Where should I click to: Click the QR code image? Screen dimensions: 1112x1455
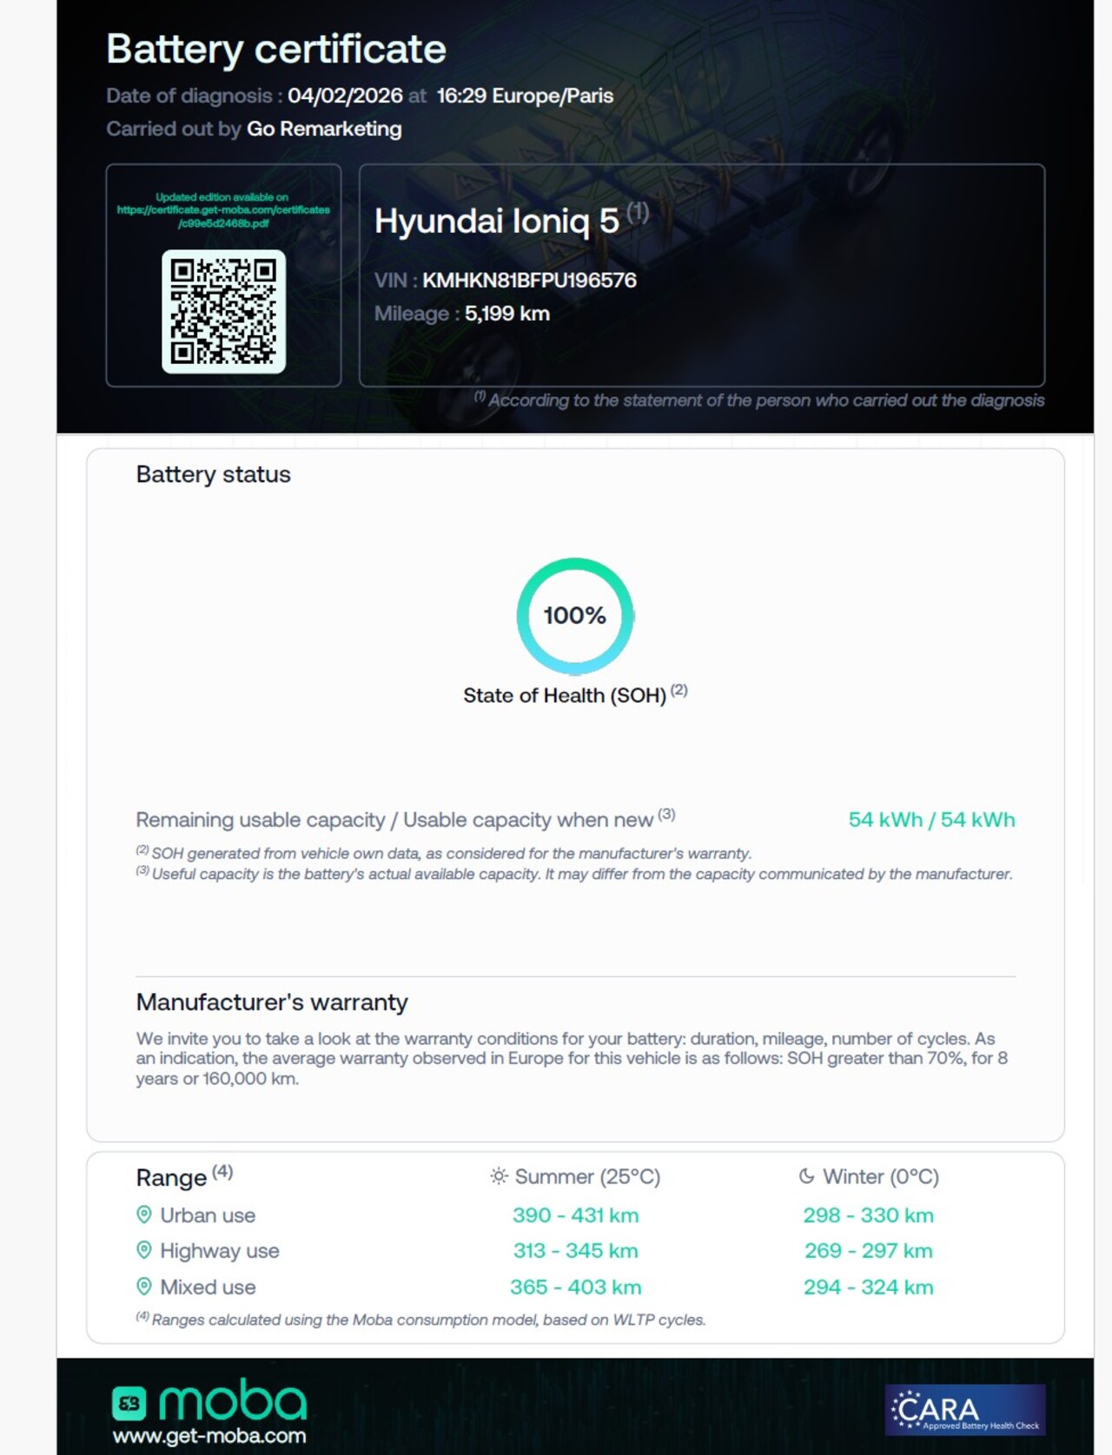223,311
